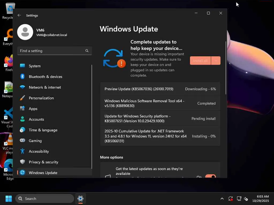The image size is (274, 205).
Task: Click the muted volume tray icon
Action: tap(246, 199)
